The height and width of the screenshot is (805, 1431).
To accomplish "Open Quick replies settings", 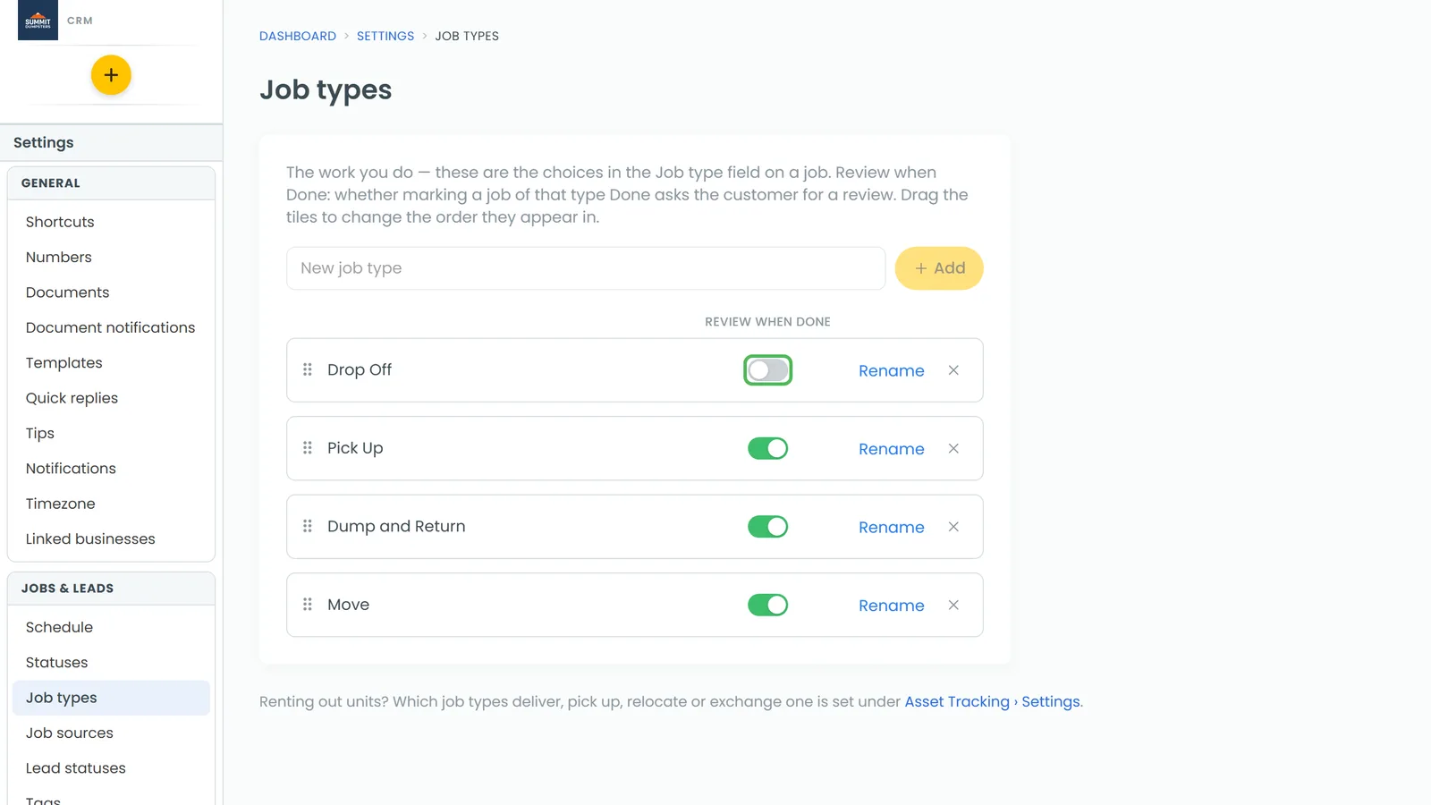I will 111,398.
